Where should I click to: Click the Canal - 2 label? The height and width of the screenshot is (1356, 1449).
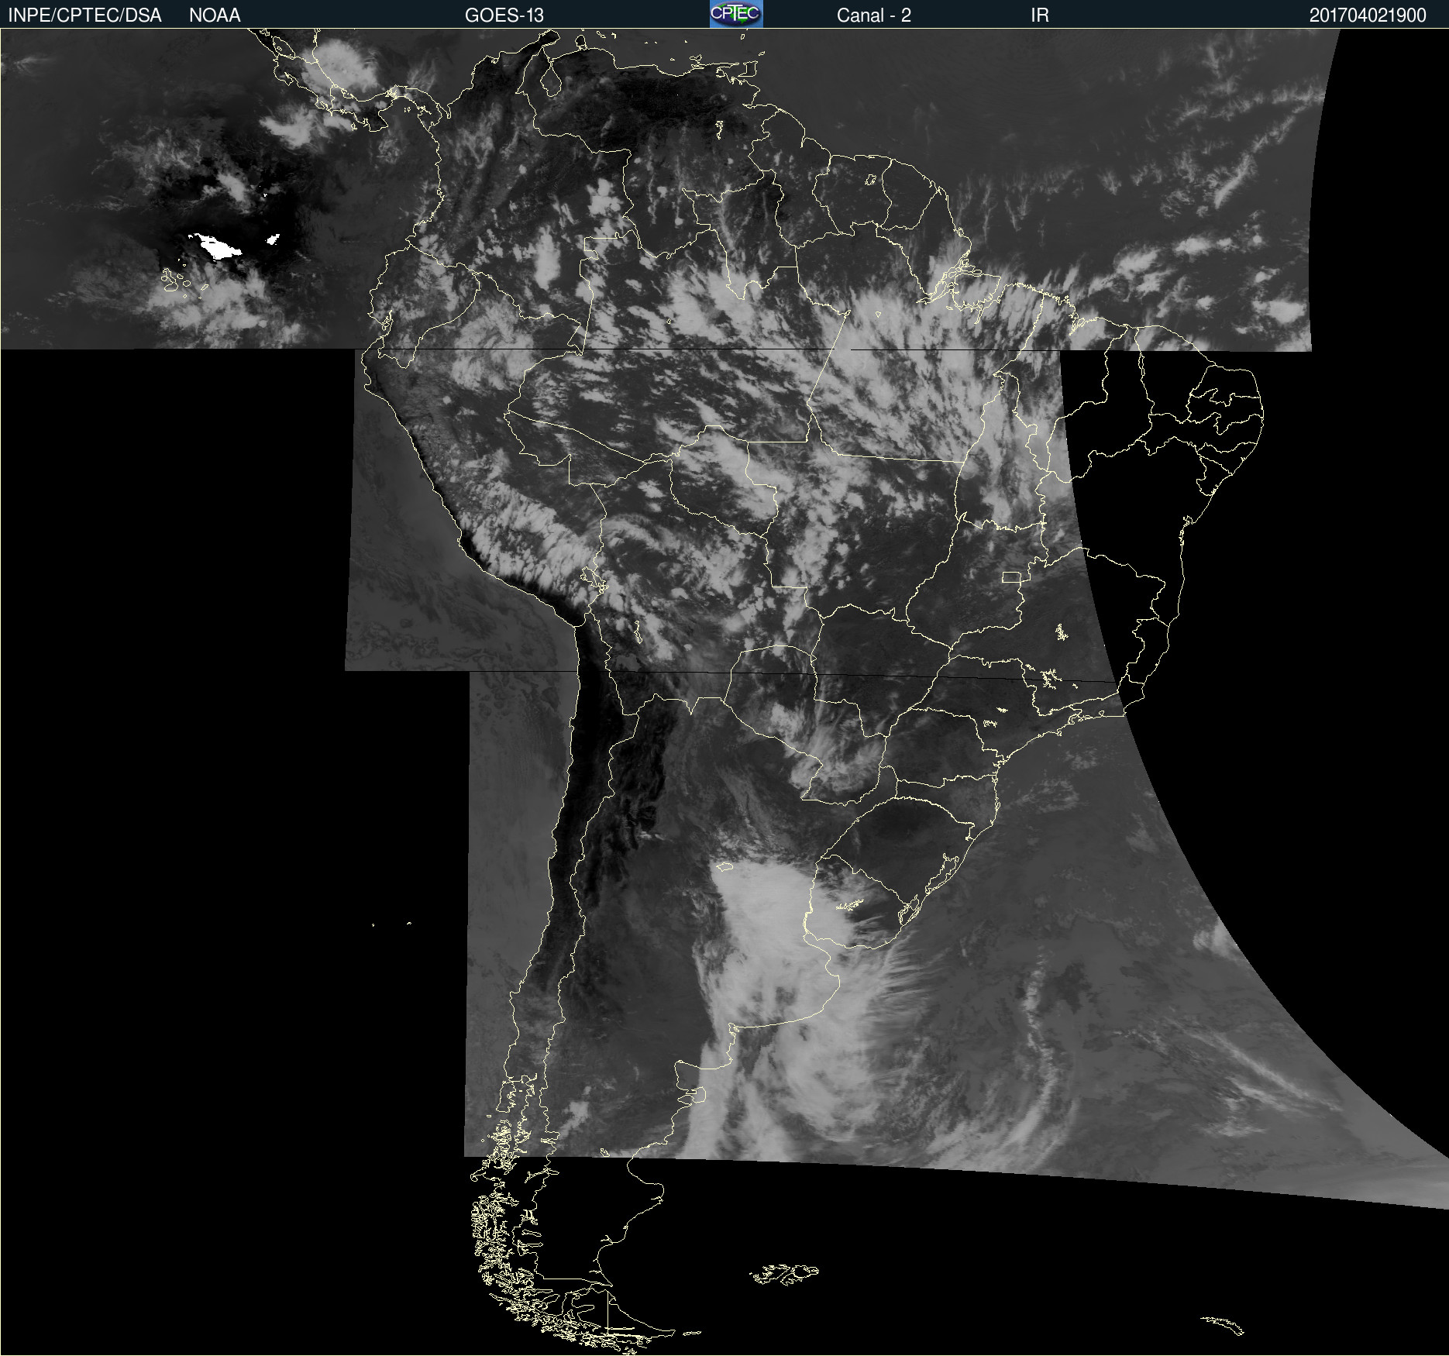[x=874, y=15]
